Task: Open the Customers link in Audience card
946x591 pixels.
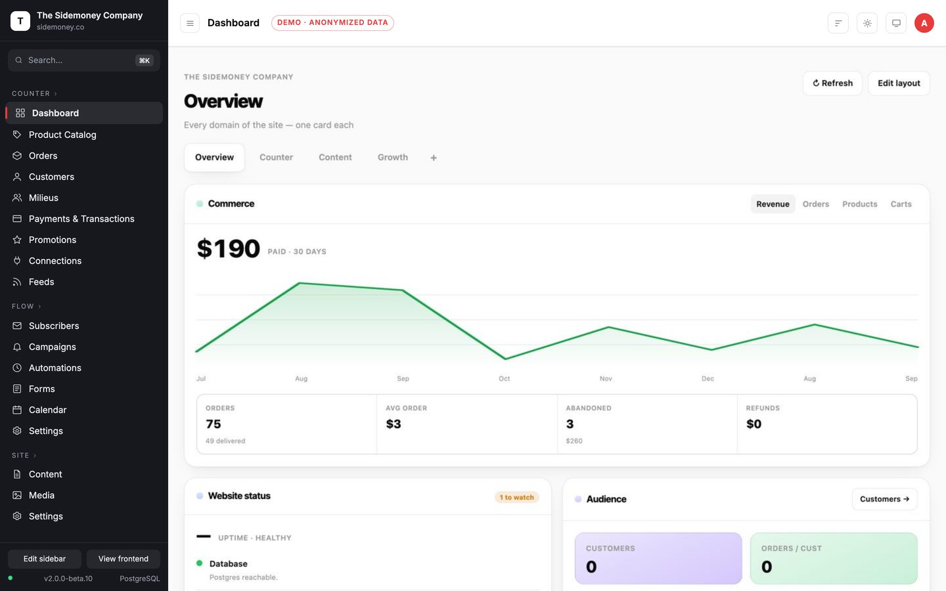Action: [x=884, y=499]
